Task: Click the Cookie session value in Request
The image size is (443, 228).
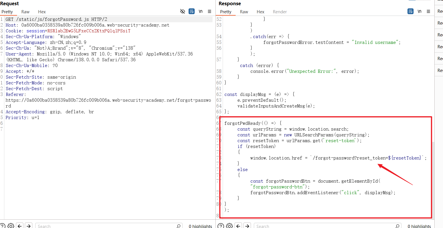Action: click(89, 31)
